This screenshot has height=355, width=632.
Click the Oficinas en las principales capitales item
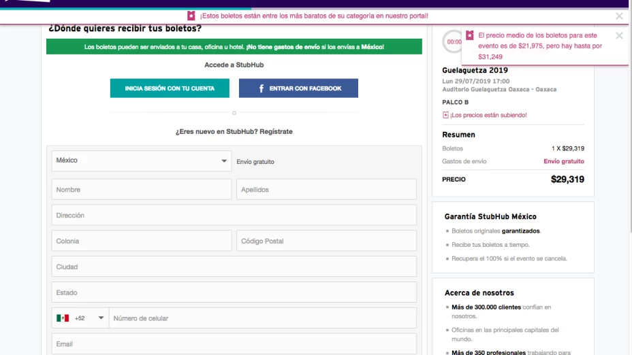[x=505, y=335]
